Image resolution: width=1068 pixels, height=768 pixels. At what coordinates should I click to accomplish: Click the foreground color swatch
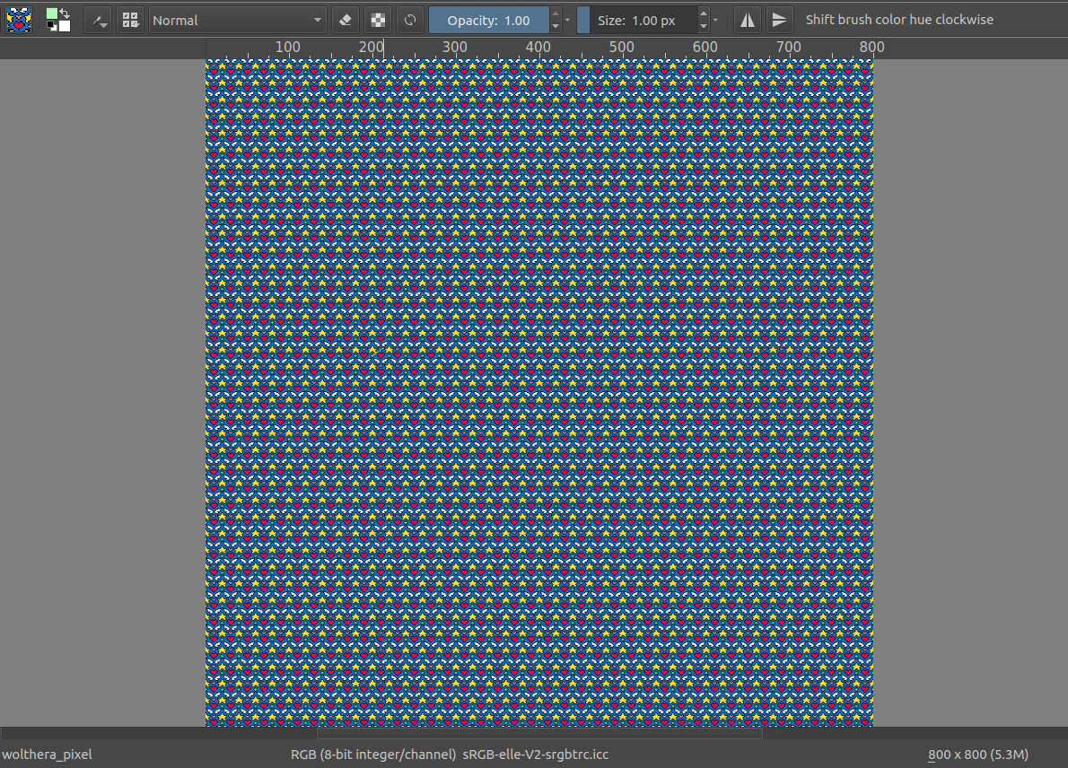(51, 13)
